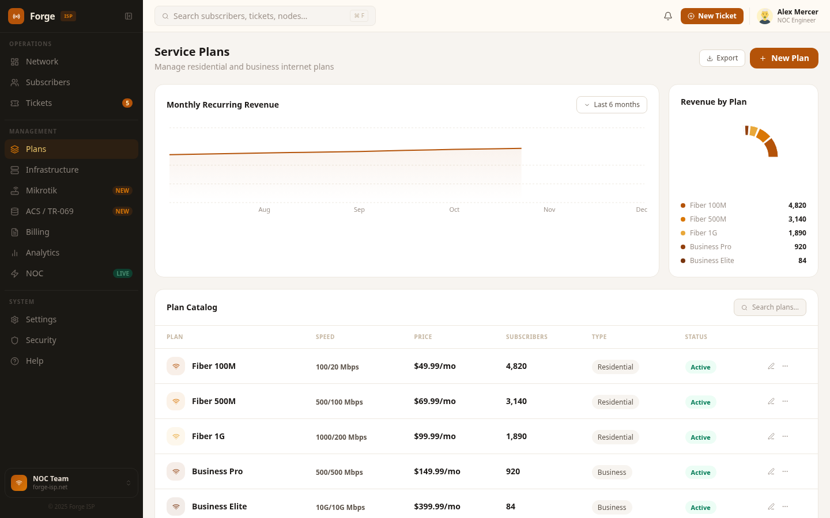
Task: Open Subscribers section
Action: click(71, 82)
